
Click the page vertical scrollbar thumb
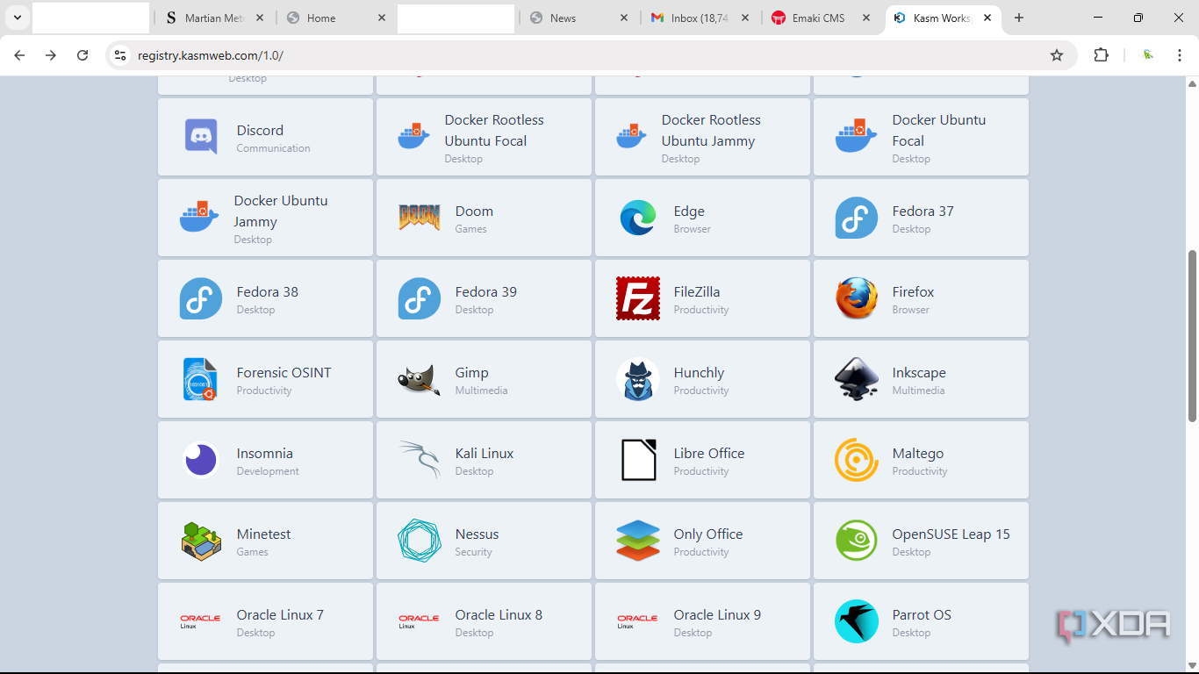point(1192,336)
